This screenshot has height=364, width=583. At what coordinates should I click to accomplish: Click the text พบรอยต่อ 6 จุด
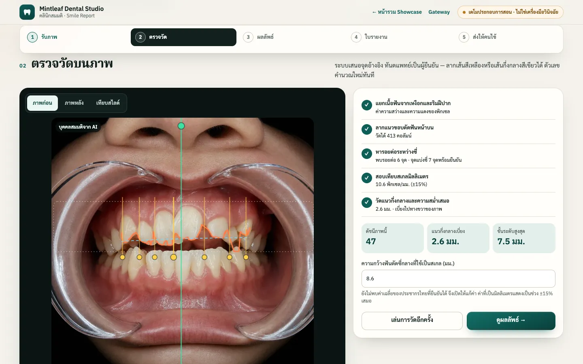pyautogui.click(x=392, y=160)
